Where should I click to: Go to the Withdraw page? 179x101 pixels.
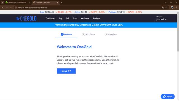tap(85, 18)
